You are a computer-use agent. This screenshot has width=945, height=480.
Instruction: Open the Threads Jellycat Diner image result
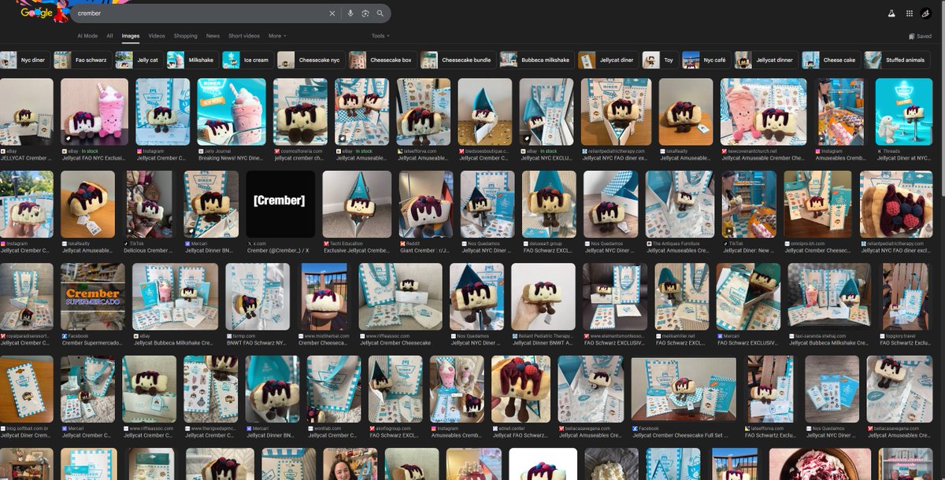pos(904,112)
